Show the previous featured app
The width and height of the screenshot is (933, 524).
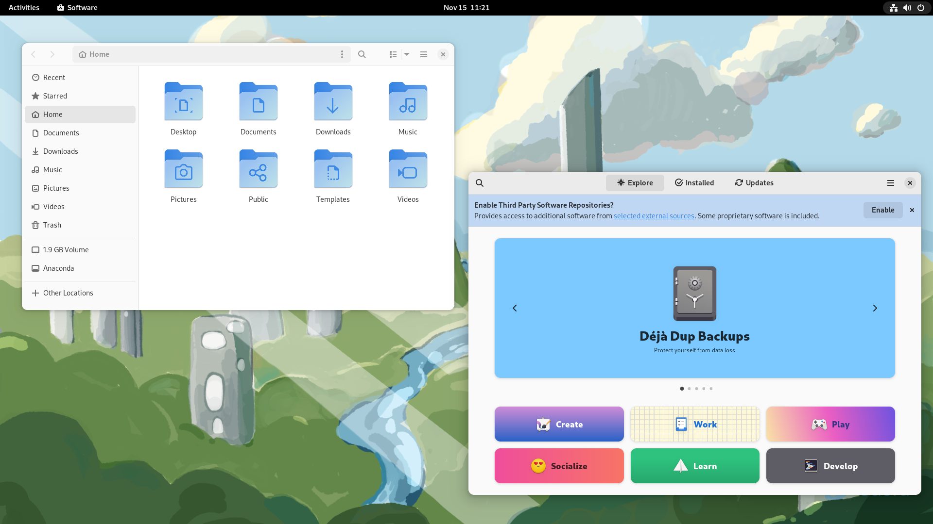tap(515, 308)
